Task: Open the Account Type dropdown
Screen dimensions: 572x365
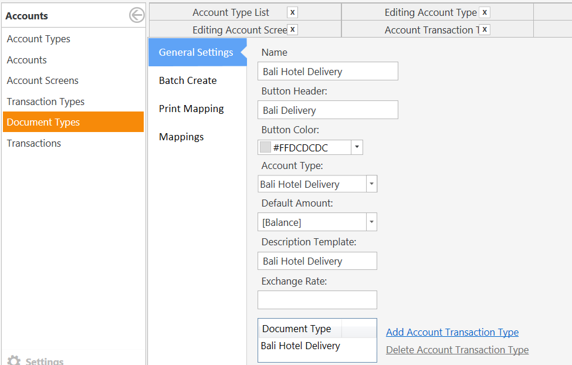Action: (371, 184)
